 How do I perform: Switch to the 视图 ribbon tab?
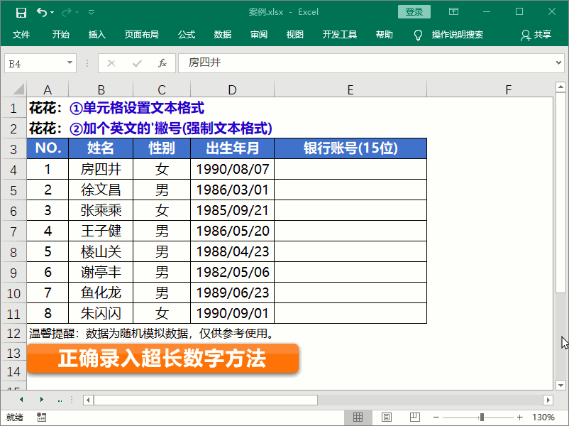click(294, 35)
